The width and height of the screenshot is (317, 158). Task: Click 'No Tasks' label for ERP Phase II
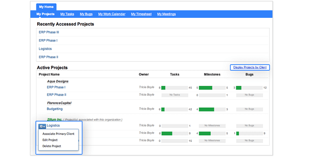(x=175, y=95)
